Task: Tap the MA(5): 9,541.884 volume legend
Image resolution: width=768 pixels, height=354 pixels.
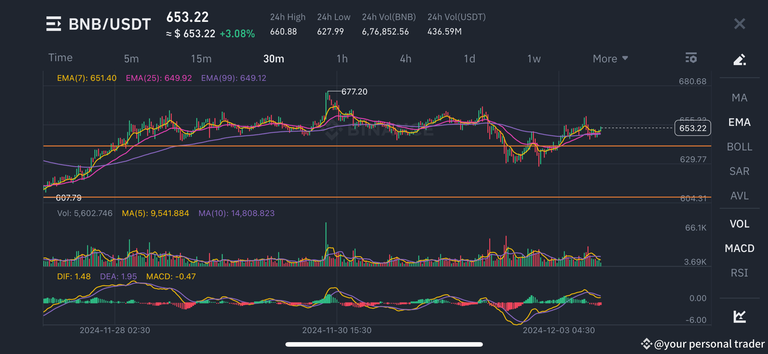Action: pos(155,213)
